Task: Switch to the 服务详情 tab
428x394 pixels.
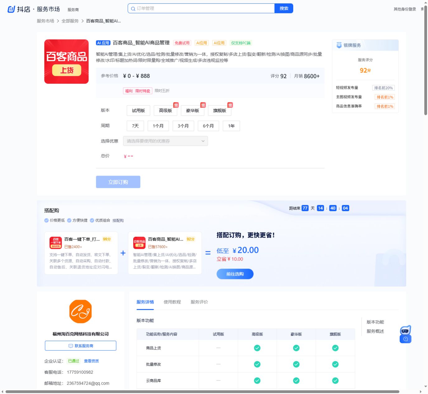Action: 145,302
